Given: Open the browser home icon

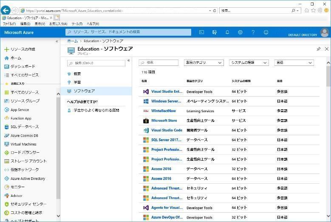Looking at the screenshot, I should (x=307, y=10).
